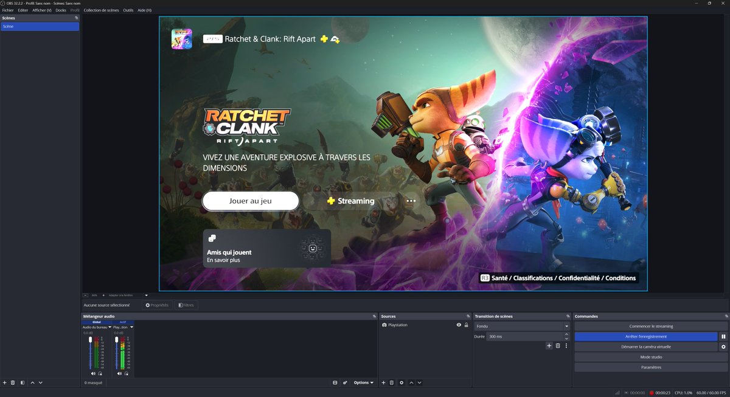Image resolution: width=730 pixels, height=397 pixels.
Task: Open the Outils menu
Action: (128, 10)
